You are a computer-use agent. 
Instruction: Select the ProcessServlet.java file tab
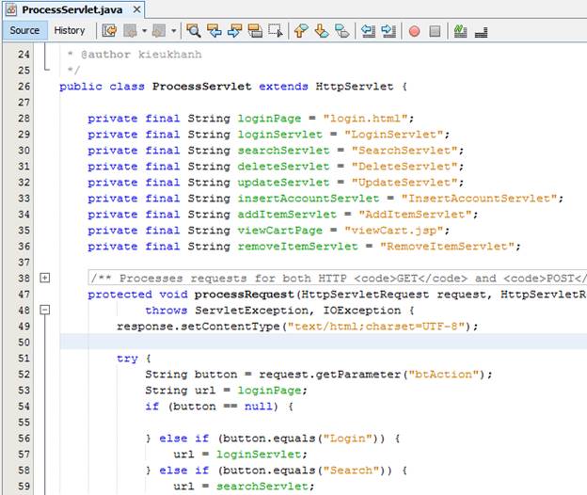pos(72,9)
